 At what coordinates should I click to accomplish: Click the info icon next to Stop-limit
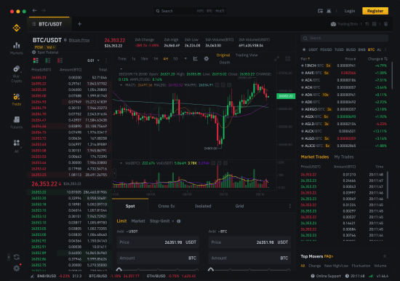(179, 221)
